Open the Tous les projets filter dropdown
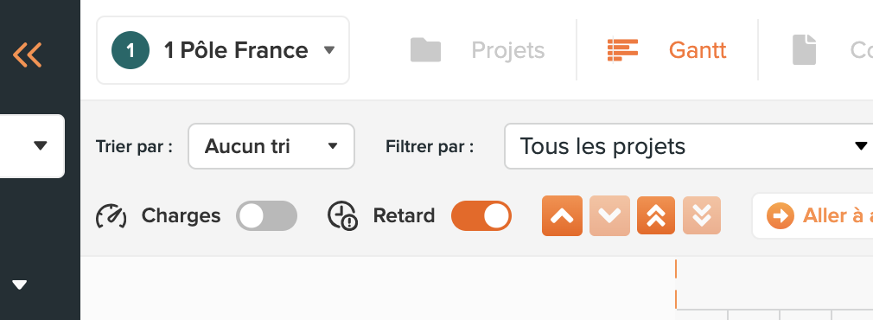The image size is (873, 320). pos(689,146)
